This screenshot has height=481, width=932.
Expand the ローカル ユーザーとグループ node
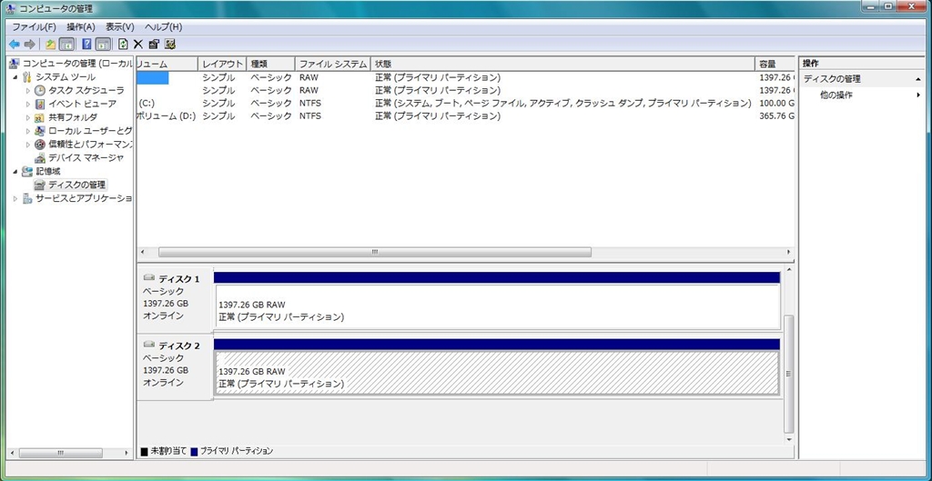28,131
